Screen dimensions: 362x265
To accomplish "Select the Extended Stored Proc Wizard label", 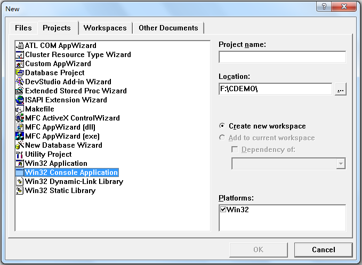I will click(76, 91).
